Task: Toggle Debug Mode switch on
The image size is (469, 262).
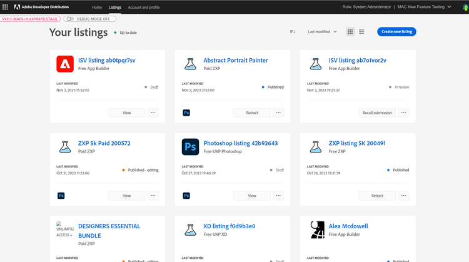Action: click(69, 19)
